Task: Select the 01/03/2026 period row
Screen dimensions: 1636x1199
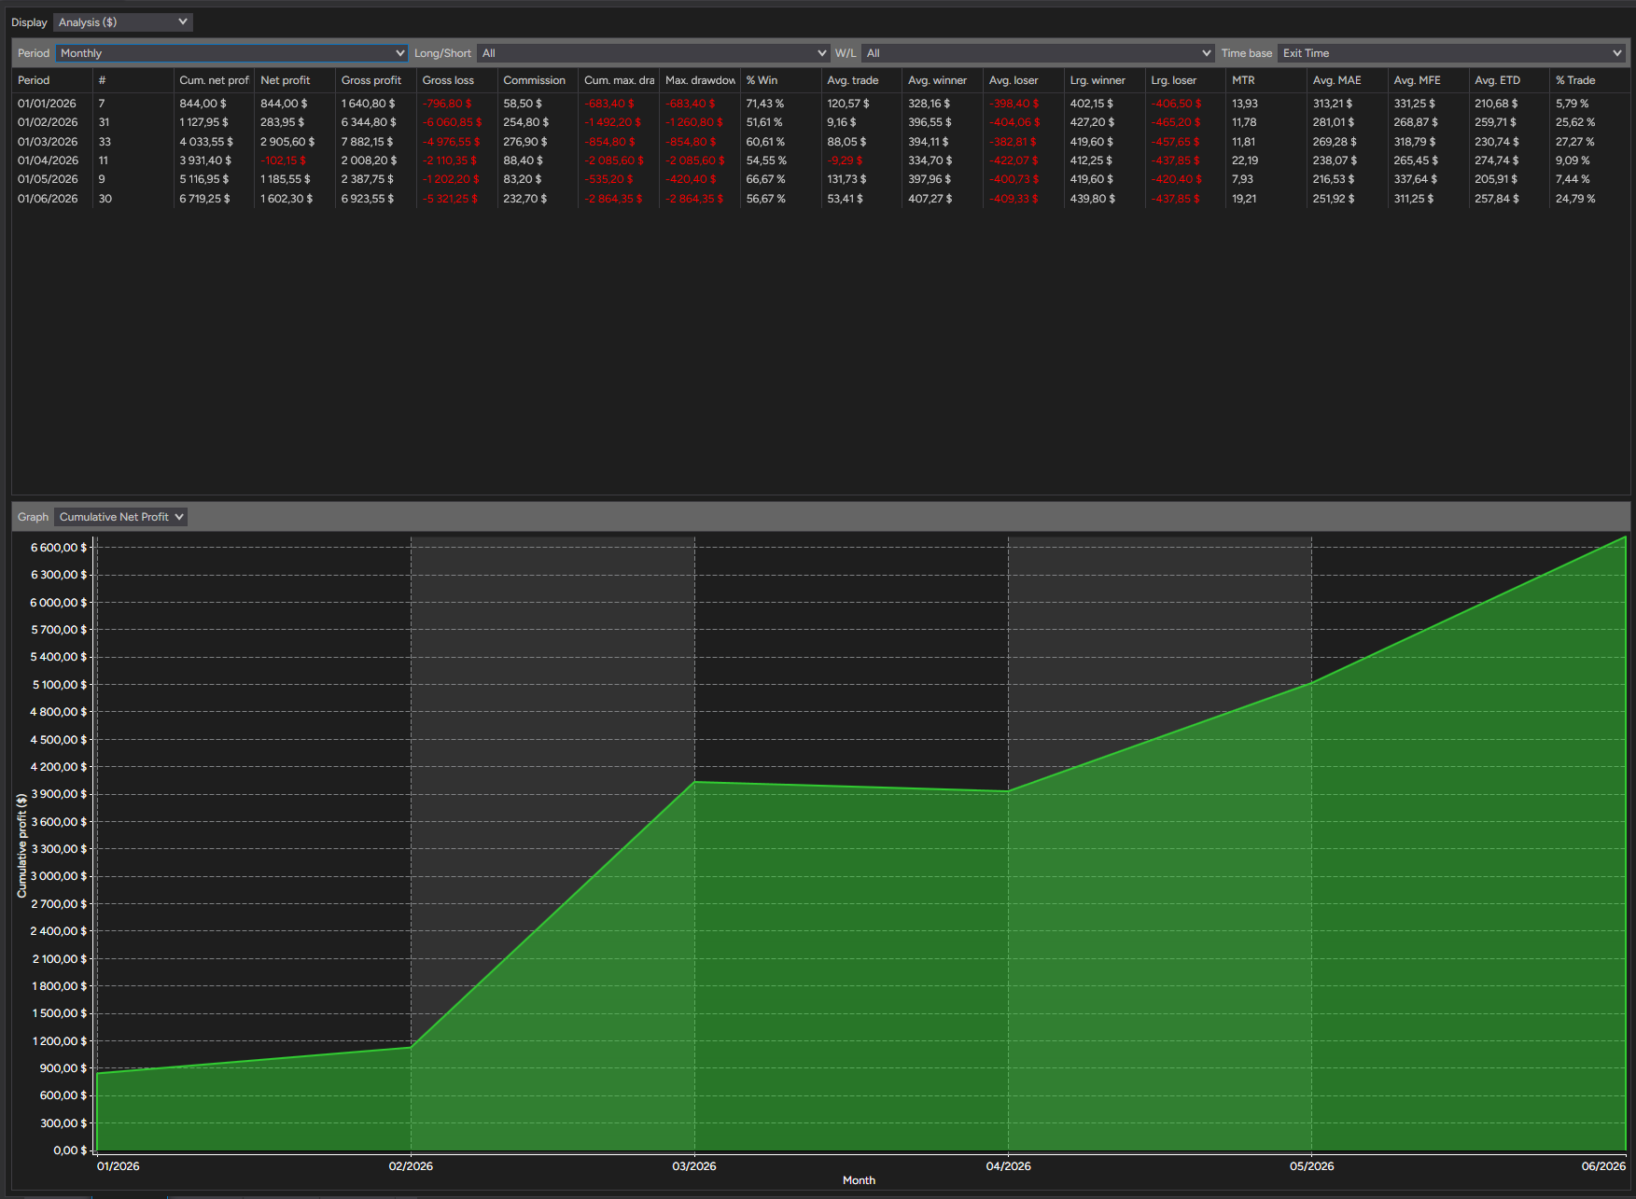Action: tap(820, 142)
